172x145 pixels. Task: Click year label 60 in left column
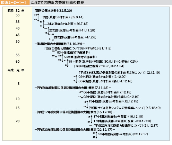[18, 62]
